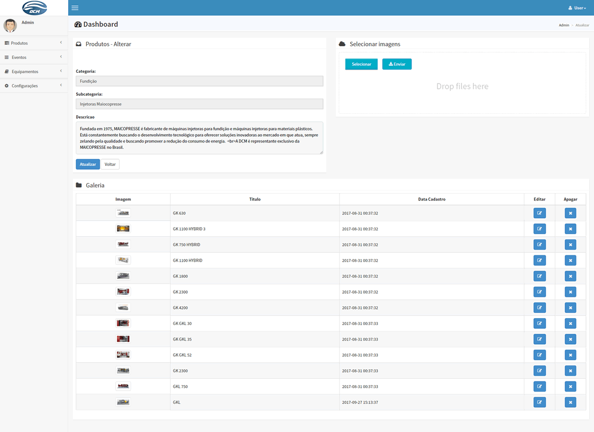This screenshot has width=594, height=432.
Task: Click the DCM logo
Action: tap(35, 7)
